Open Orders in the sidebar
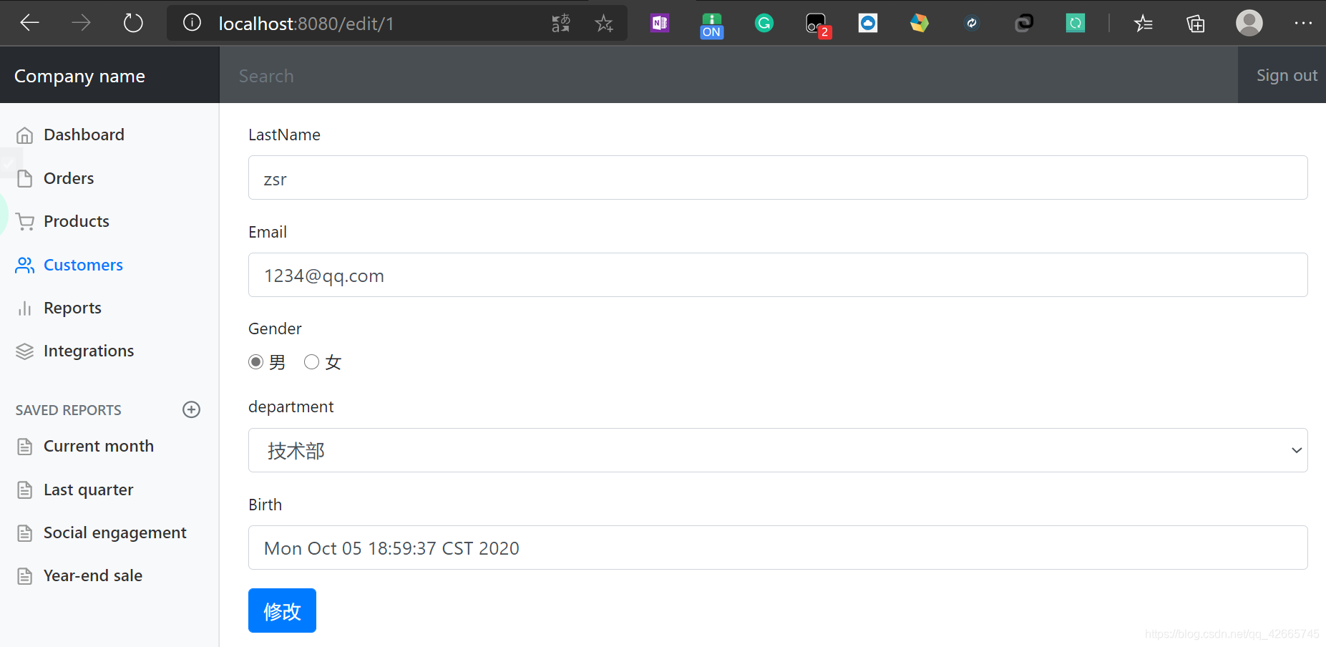 pos(69,178)
